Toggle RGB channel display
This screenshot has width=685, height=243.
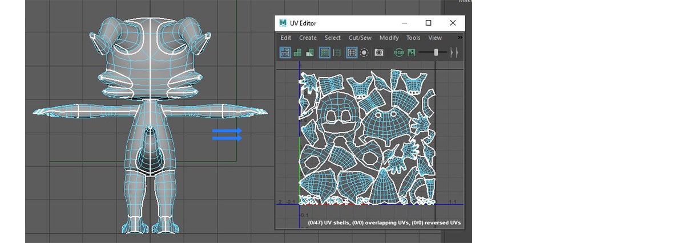(x=399, y=52)
